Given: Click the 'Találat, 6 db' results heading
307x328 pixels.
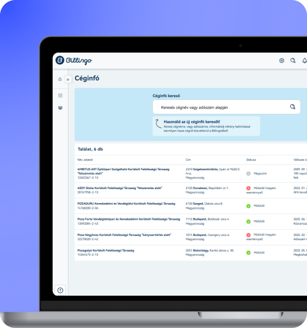Looking at the screenshot, I should (x=90, y=149).
